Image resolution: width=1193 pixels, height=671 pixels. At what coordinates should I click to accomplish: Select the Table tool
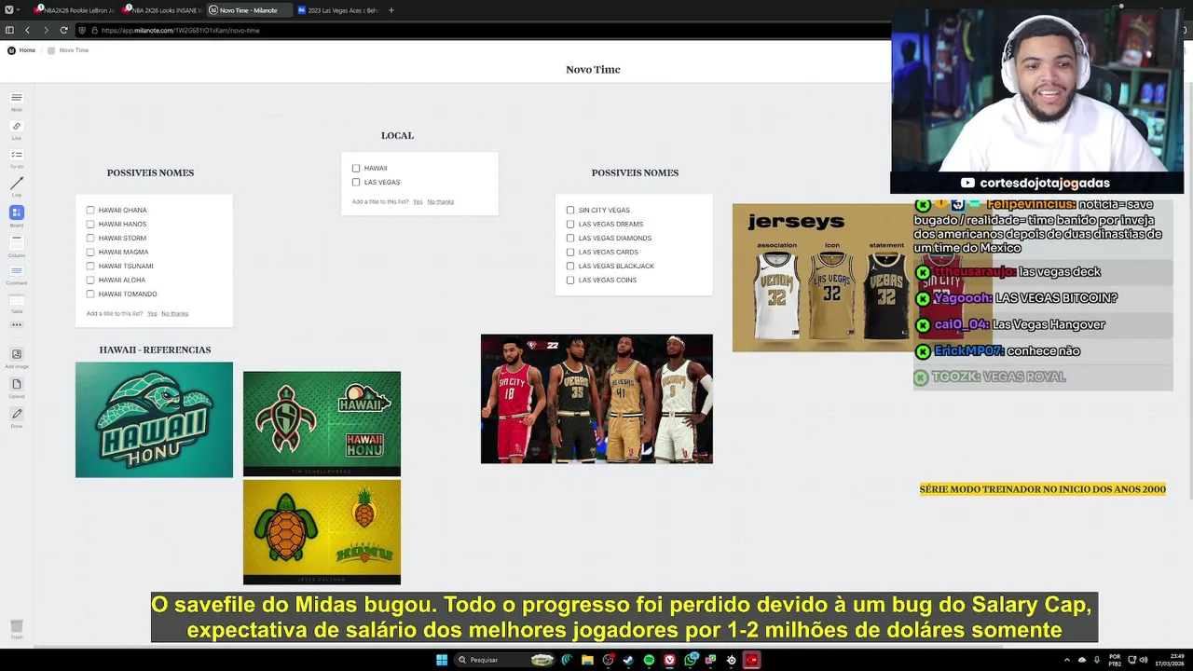tap(17, 302)
